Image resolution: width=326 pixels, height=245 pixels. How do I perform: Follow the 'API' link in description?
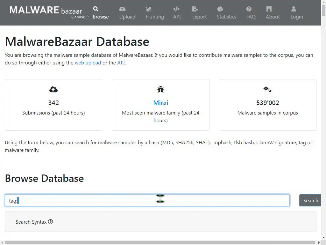tap(121, 63)
